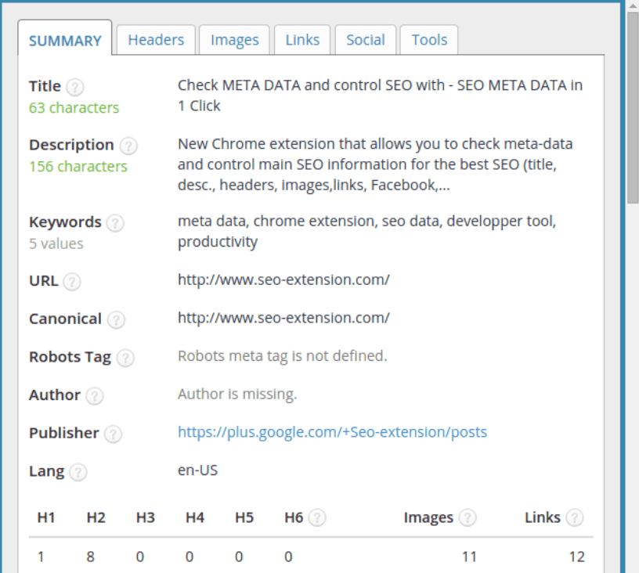This screenshot has width=639, height=573.
Task: Click the help icon next to Title
Action: tap(75, 87)
